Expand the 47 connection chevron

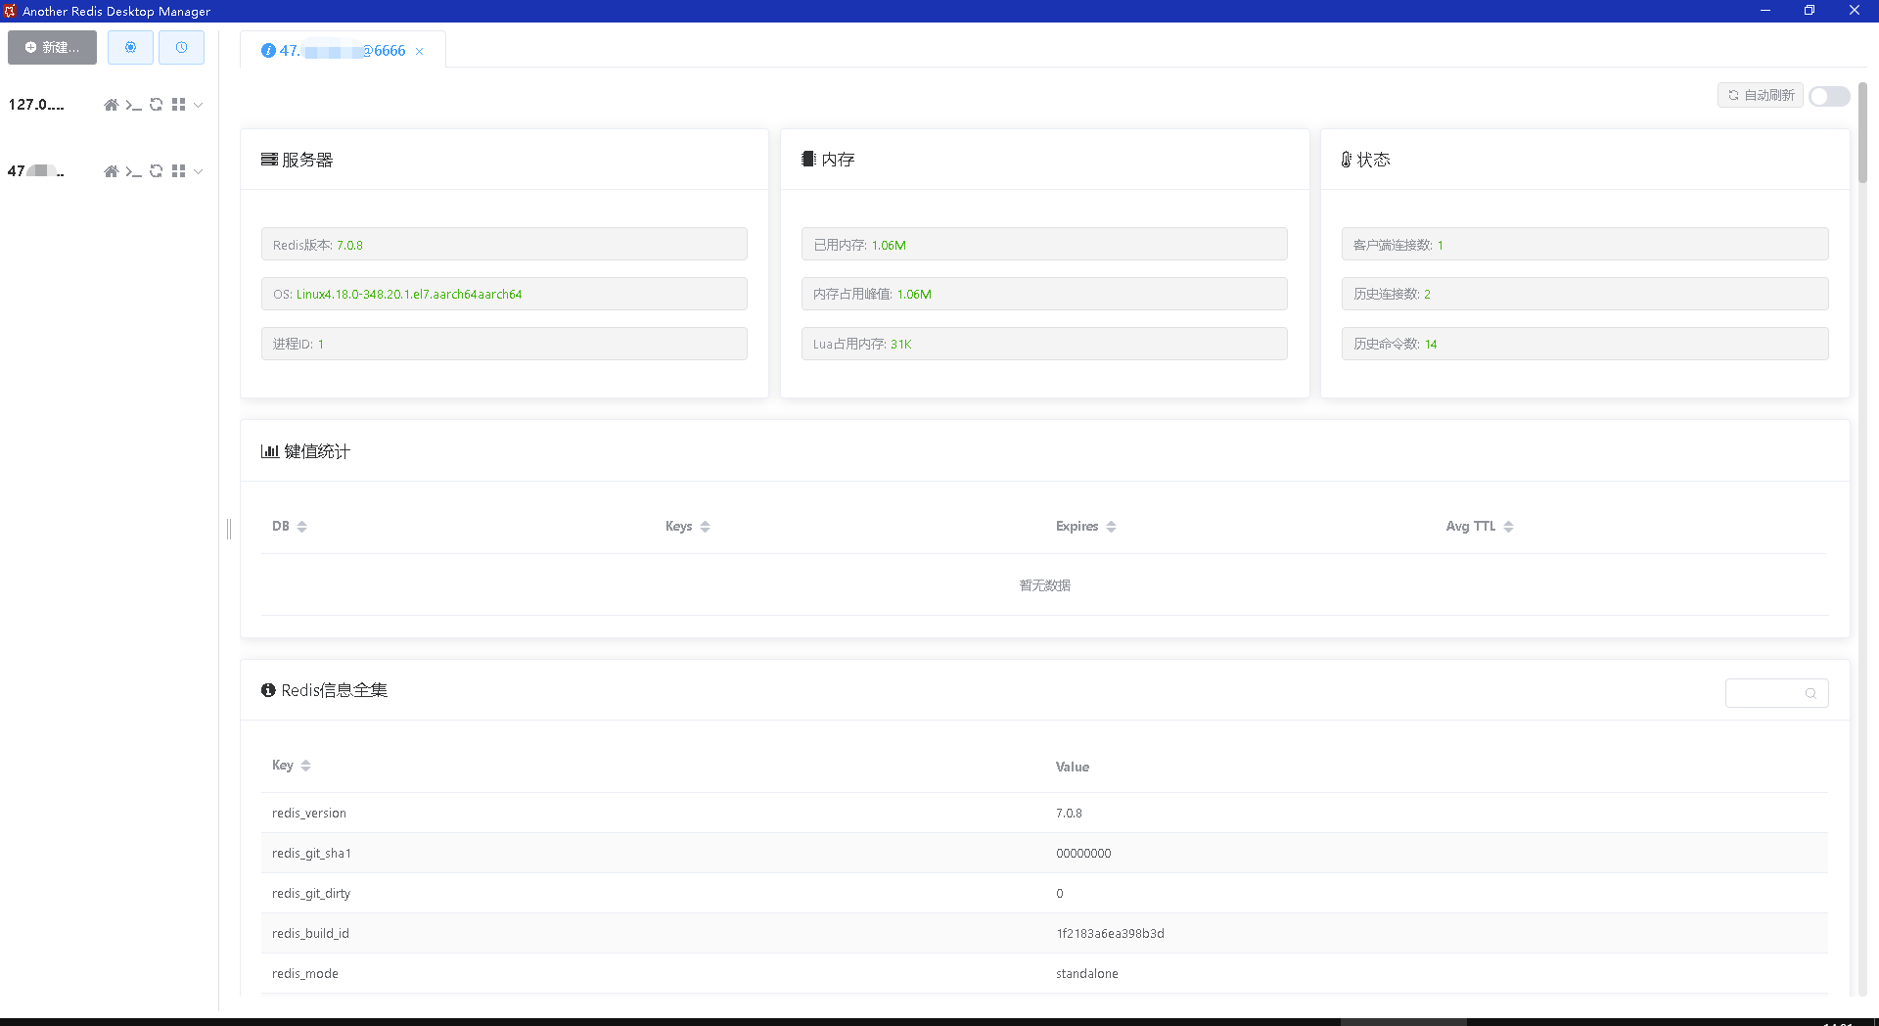pos(199,171)
